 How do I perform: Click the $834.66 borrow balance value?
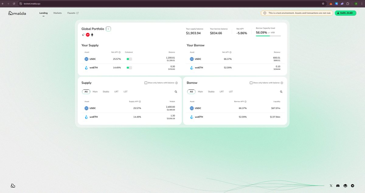[216, 33]
